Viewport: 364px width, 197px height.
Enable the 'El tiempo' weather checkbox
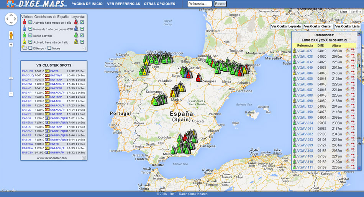tap(30, 48)
